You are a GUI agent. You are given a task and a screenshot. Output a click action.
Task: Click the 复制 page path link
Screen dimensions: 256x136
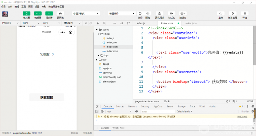coord(34,133)
